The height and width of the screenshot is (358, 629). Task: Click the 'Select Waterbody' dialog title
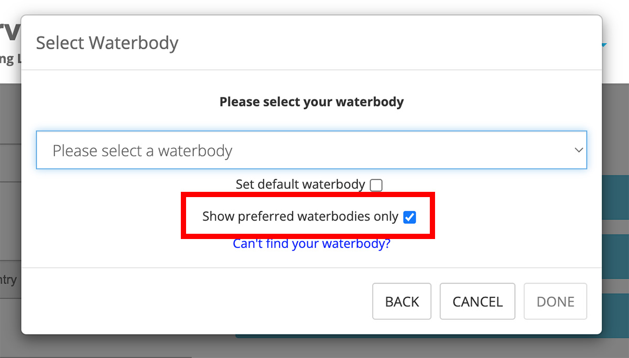[107, 43]
